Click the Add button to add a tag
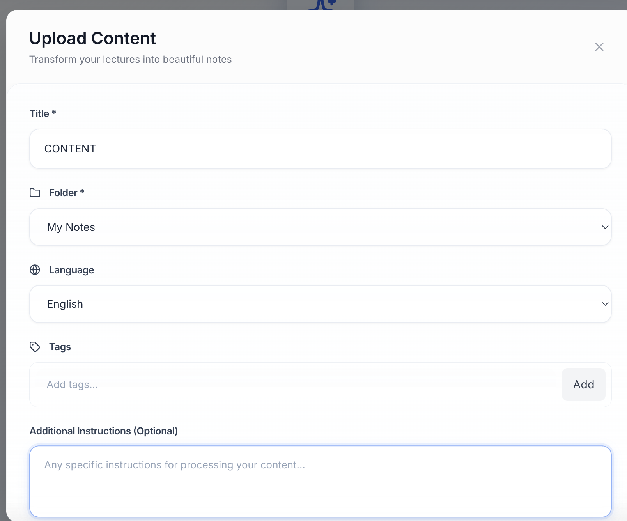The width and height of the screenshot is (627, 521). [583, 385]
